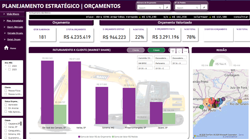Click the green Cidade button
This screenshot has height=139, width=250.
pos(156,50)
